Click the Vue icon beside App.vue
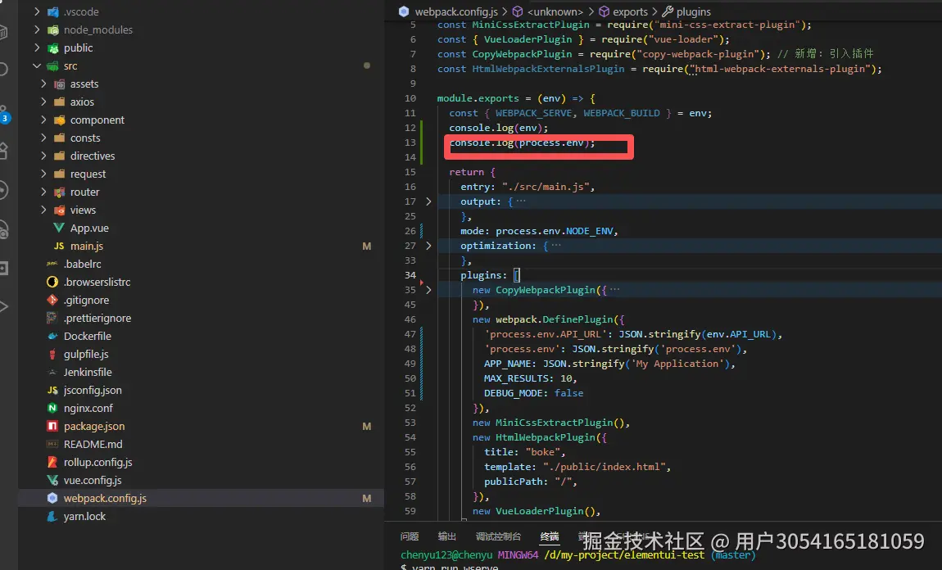Viewport: 942px width, 570px height. pos(59,228)
